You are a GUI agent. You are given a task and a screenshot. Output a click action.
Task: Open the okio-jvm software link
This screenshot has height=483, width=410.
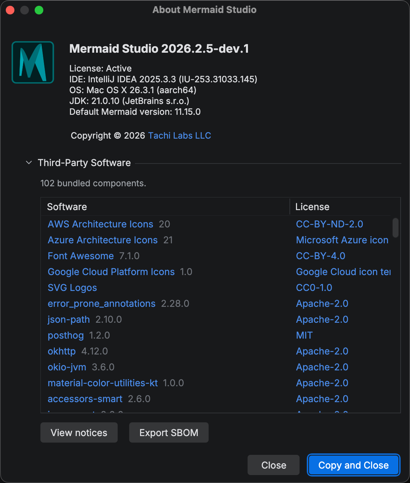point(67,367)
